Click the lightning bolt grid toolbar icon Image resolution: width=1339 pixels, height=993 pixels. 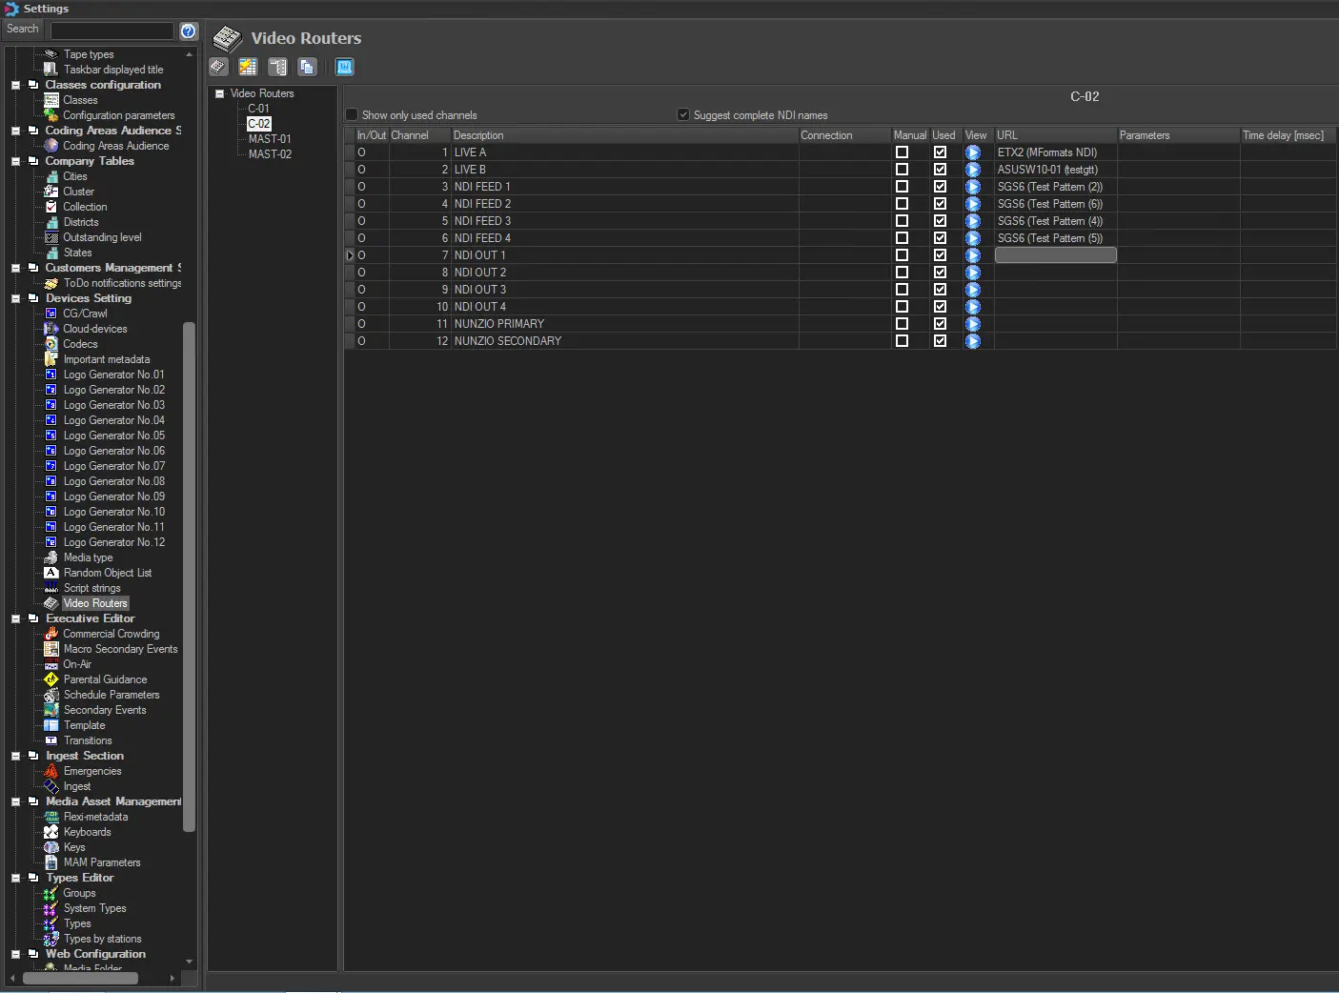[248, 67]
